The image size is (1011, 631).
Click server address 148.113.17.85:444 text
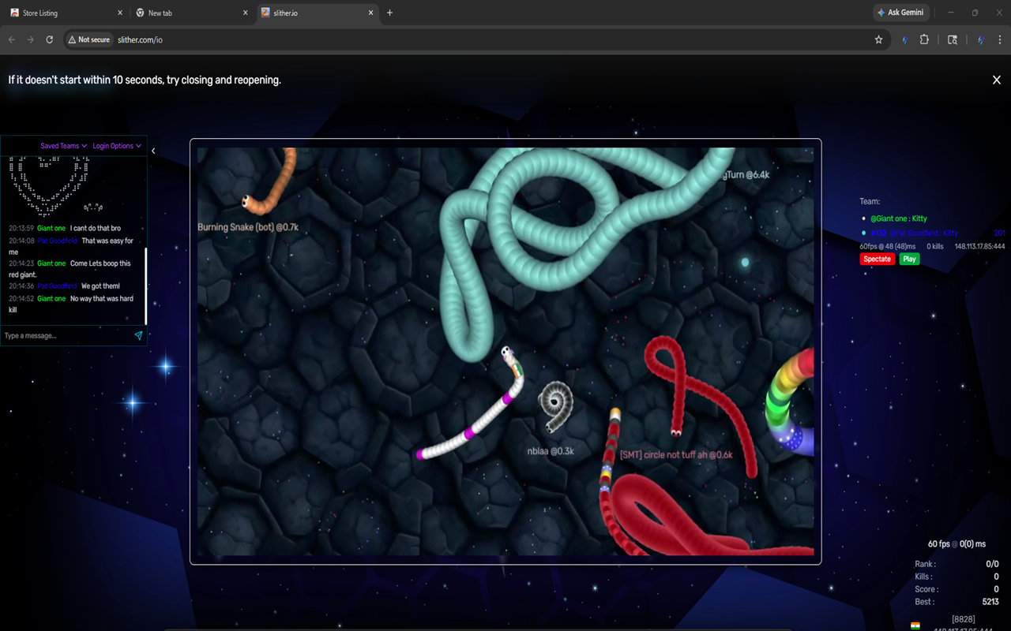click(979, 247)
